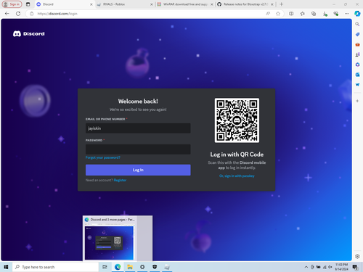Click the taskbar search box

pyautogui.click(x=55, y=267)
